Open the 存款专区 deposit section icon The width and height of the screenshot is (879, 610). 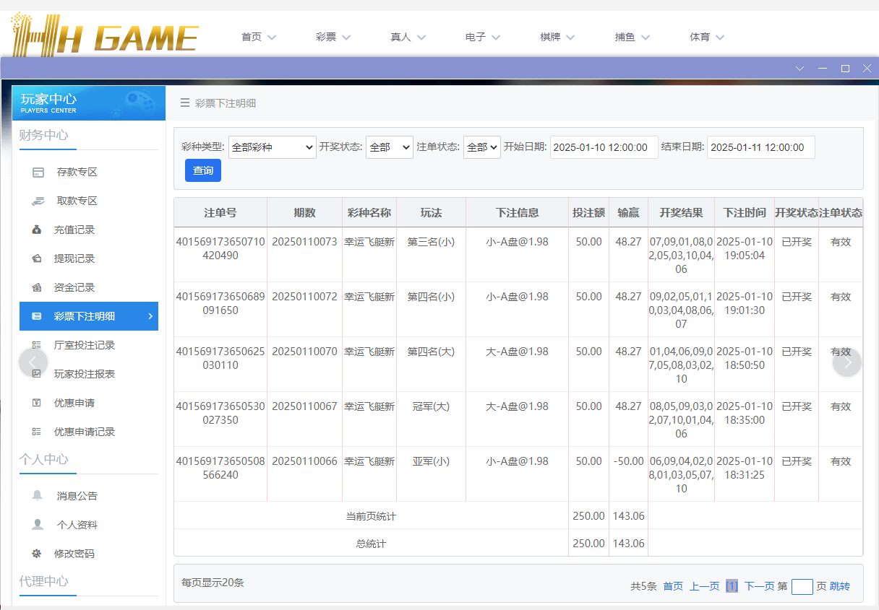click(39, 172)
